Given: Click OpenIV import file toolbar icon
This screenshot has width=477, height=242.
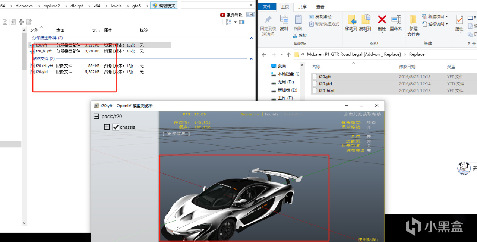Looking at the screenshot, I should point(13,22).
